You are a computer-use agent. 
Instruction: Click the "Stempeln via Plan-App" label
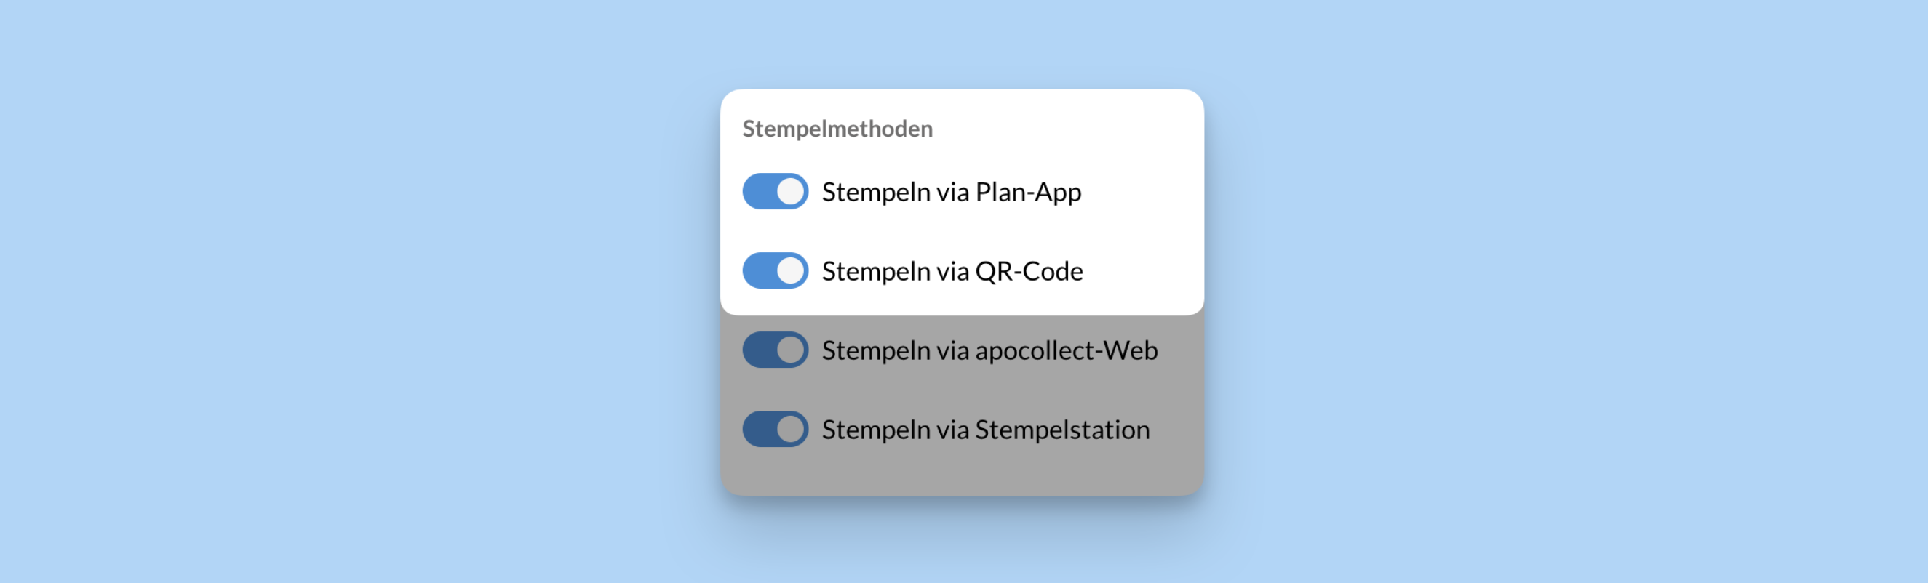coord(950,192)
